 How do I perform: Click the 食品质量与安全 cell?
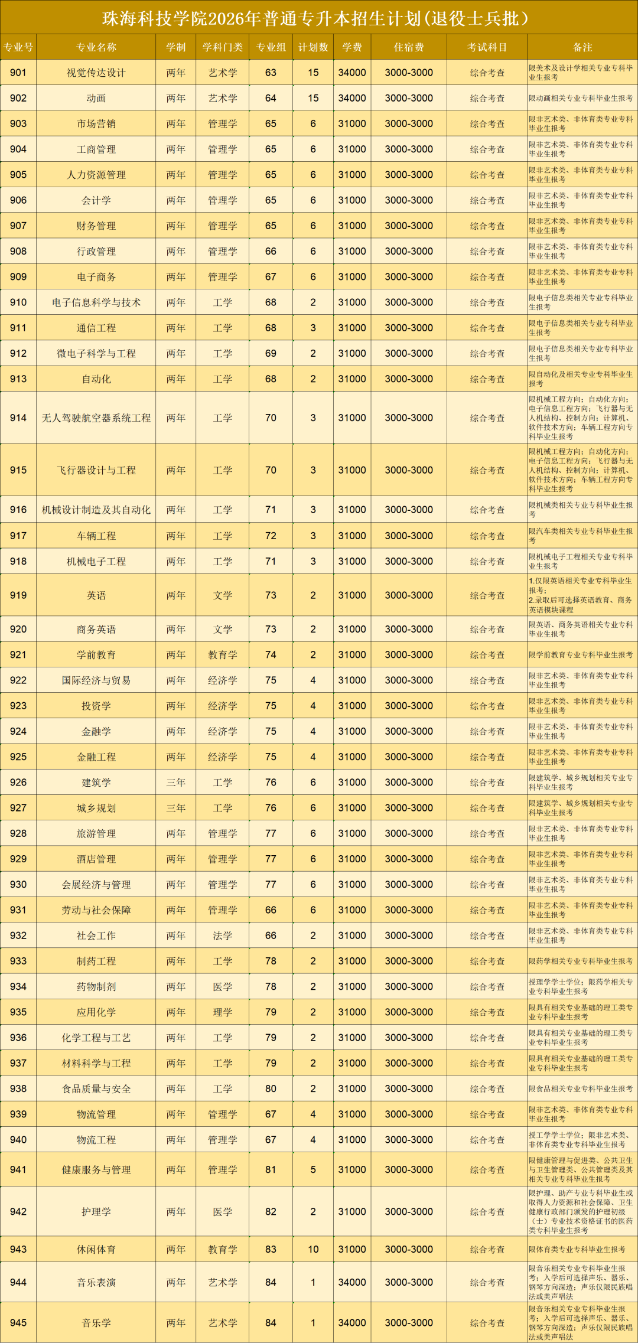point(96,1088)
